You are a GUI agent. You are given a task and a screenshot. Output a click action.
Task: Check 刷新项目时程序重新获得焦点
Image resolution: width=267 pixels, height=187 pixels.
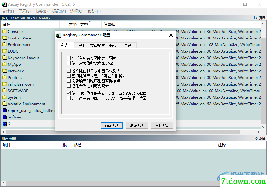coord(68,81)
